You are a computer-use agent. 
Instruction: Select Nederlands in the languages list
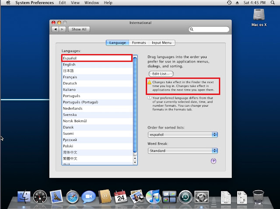(x=98, y=108)
